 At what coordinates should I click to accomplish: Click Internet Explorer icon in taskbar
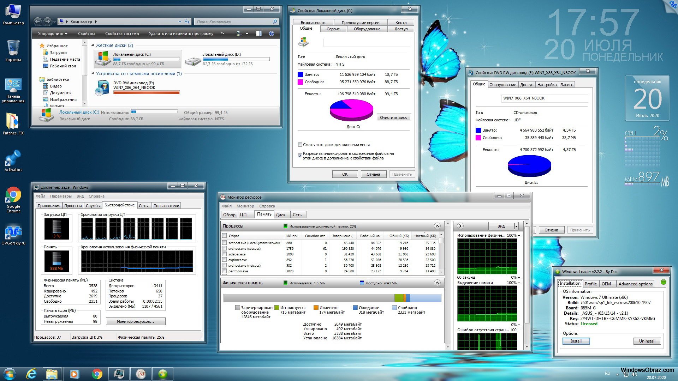click(x=32, y=374)
